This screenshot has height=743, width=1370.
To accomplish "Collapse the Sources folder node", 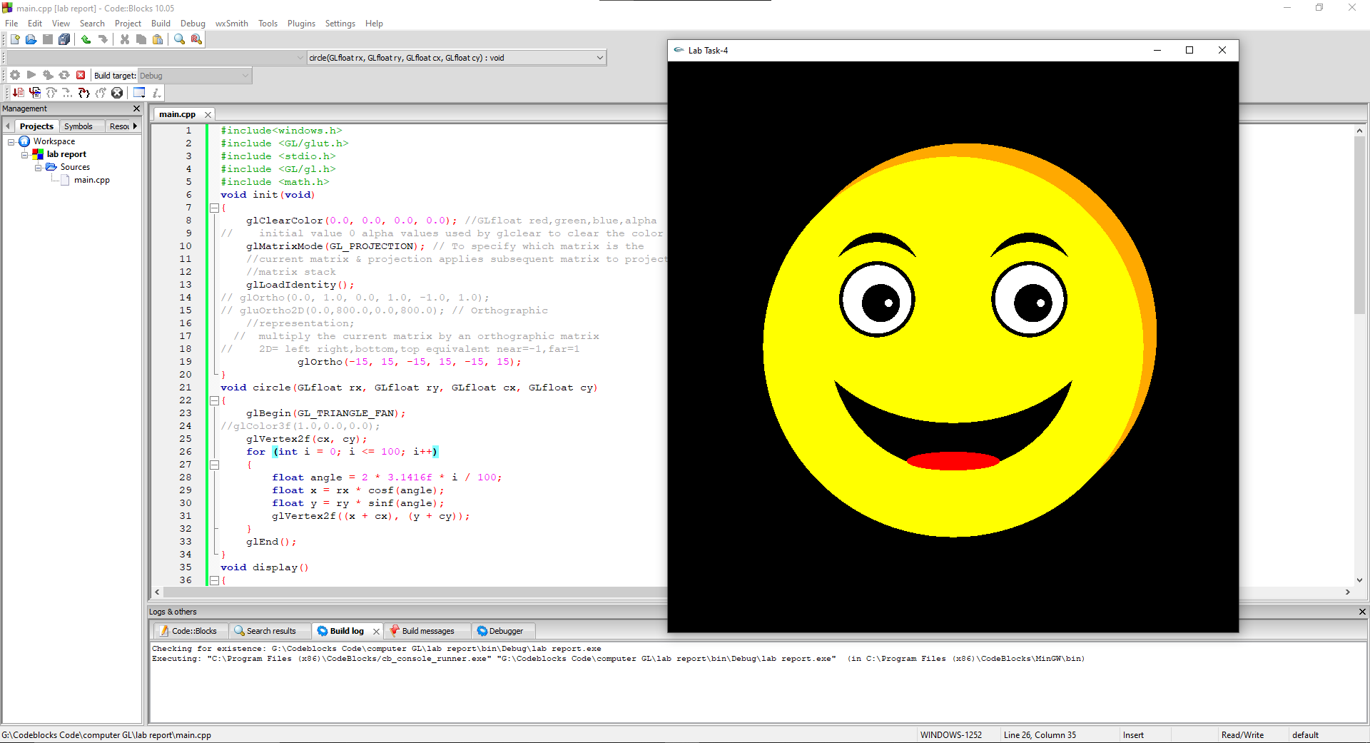I will 38,168.
